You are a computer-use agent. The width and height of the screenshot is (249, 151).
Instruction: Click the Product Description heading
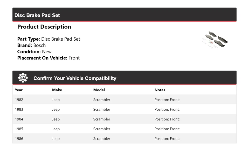(x=44, y=27)
